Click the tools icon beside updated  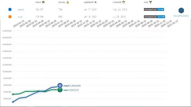coord(95,2)
